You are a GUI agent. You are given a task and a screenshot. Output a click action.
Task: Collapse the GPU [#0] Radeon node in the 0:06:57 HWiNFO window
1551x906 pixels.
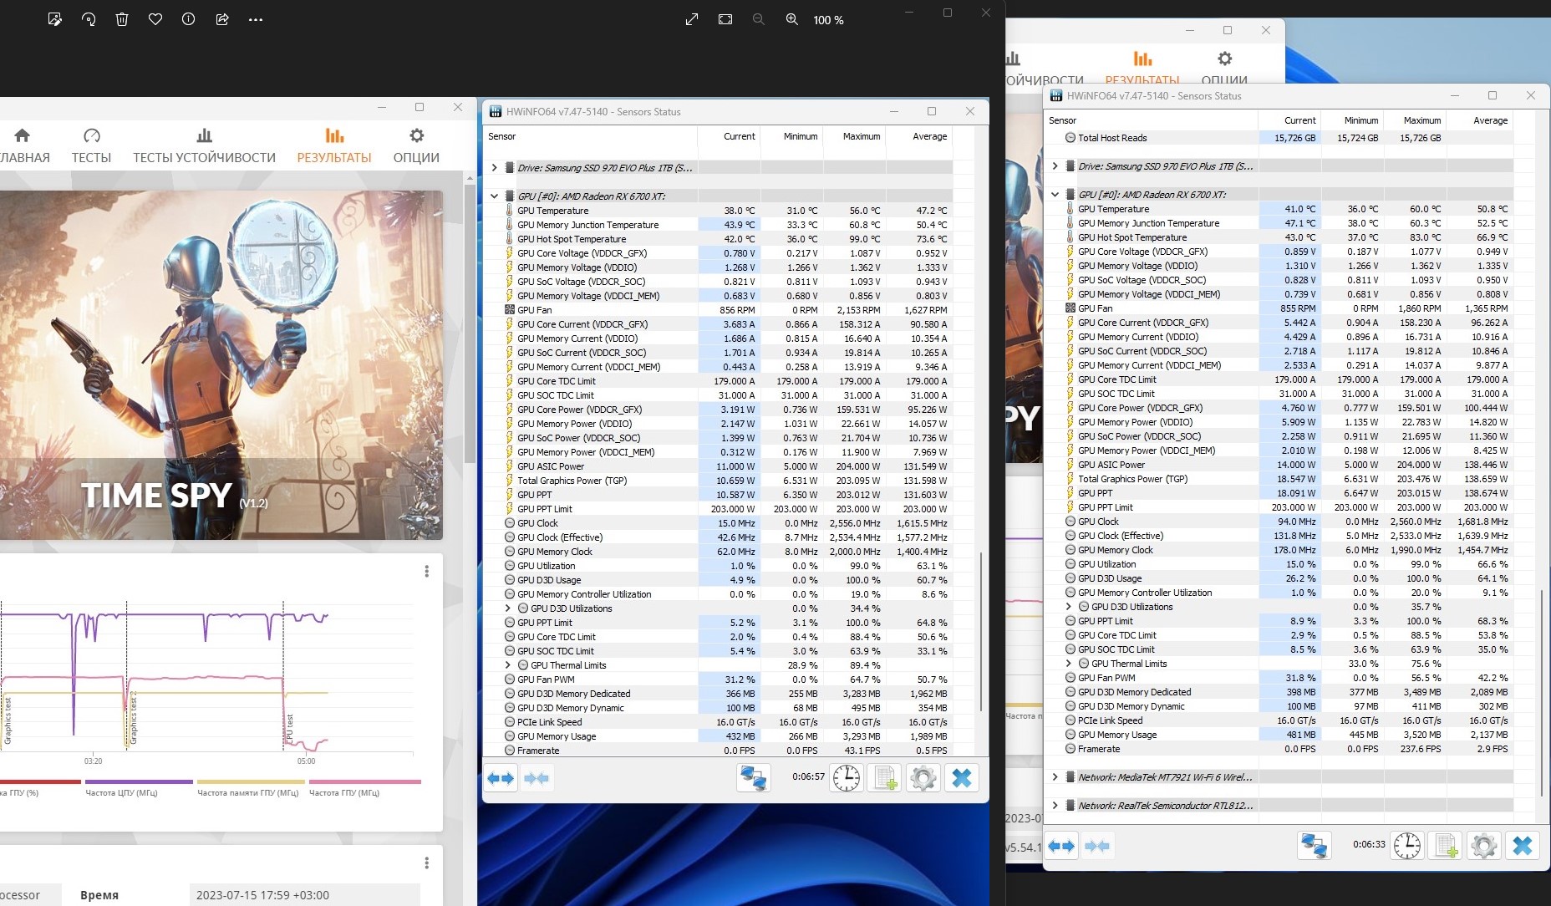coord(495,196)
